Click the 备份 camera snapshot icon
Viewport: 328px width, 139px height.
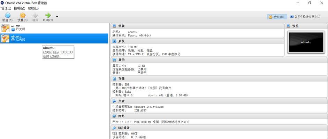coord(292,16)
